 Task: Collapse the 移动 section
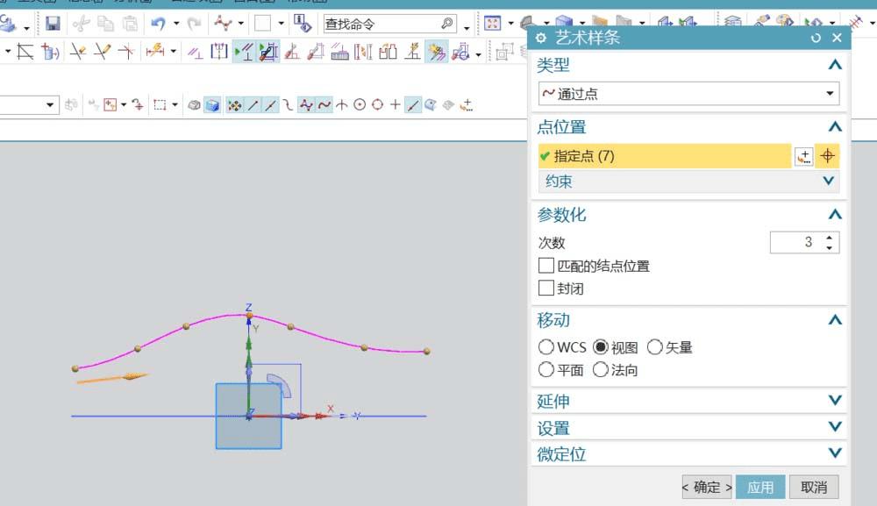(x=835, y=320)
